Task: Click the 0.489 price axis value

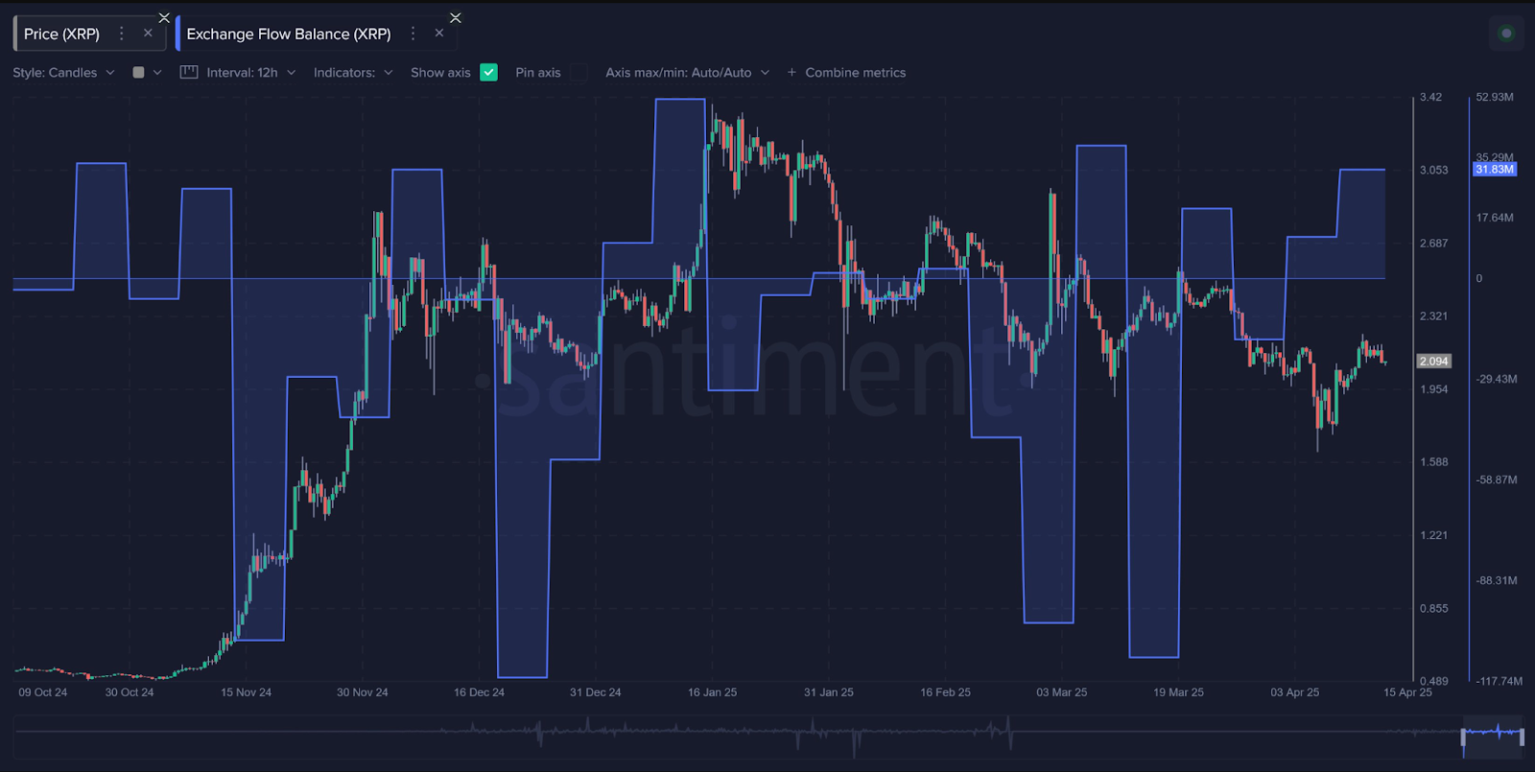Action: tap(1433, 681)
